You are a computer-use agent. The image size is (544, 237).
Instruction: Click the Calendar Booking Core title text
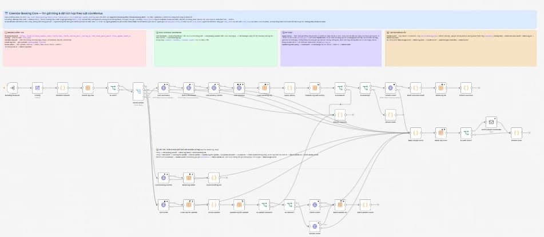(x=54, y=13)
